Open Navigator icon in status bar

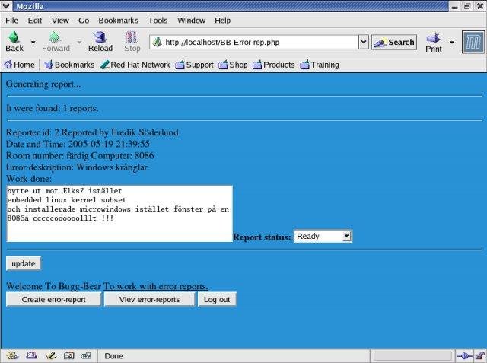click(x=12, y=355)
